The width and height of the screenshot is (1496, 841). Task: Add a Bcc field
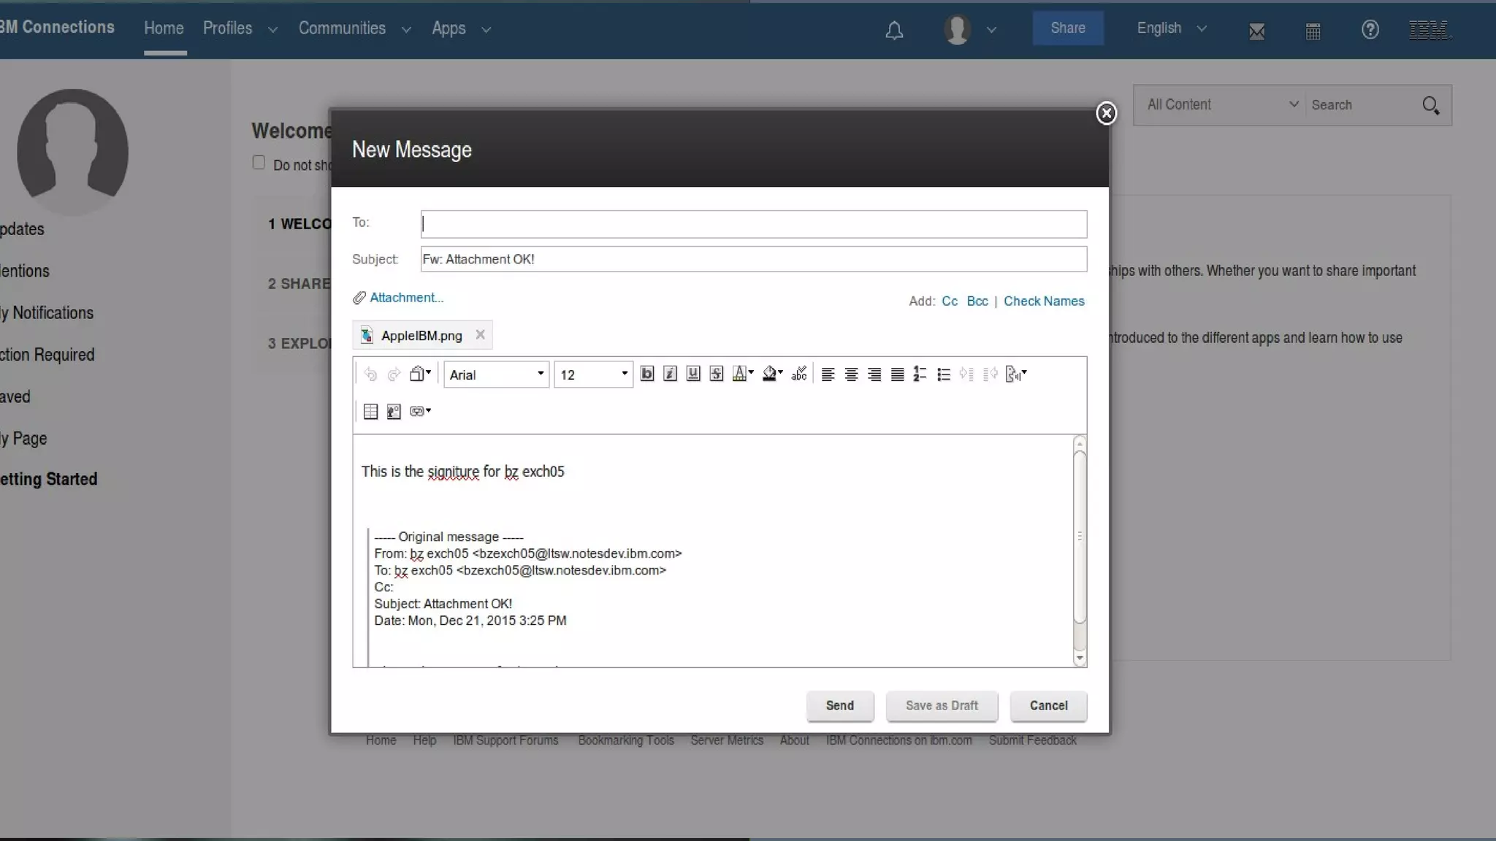[x=977, y=301]
